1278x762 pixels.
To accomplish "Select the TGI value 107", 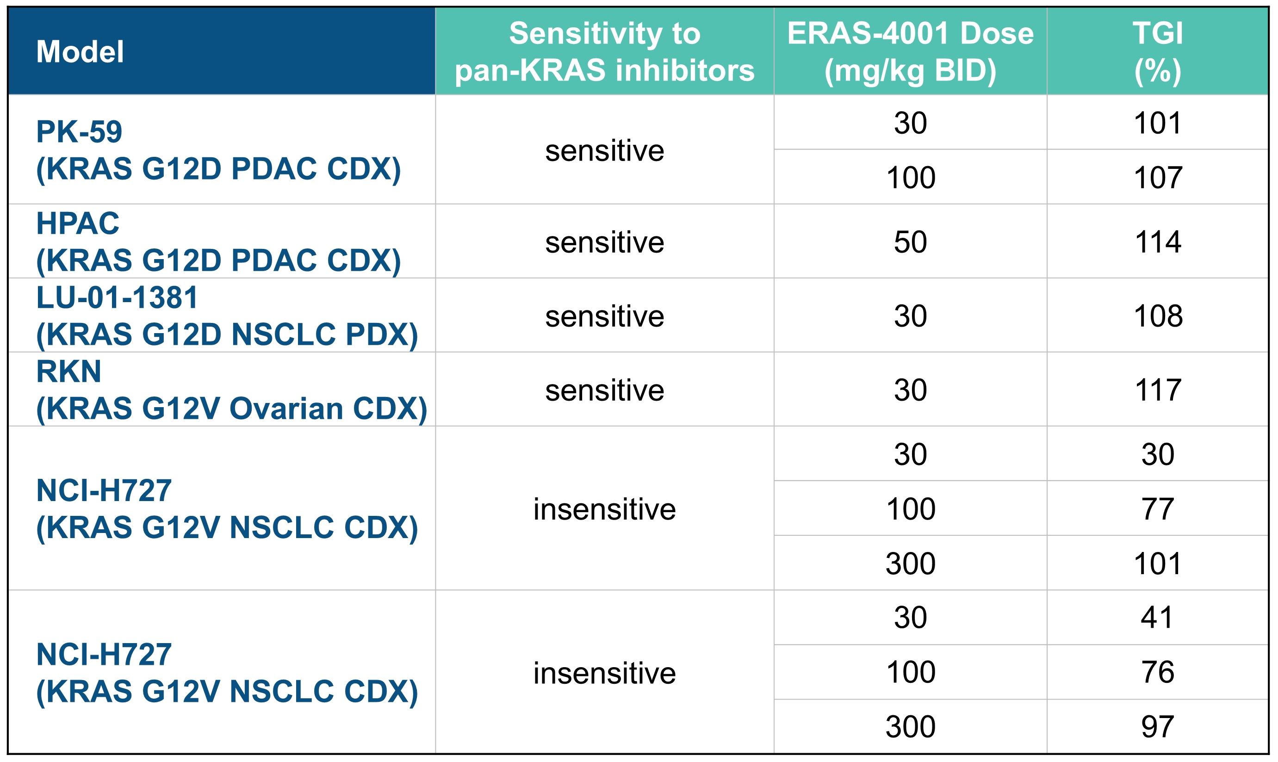I will click(1157, 178).
